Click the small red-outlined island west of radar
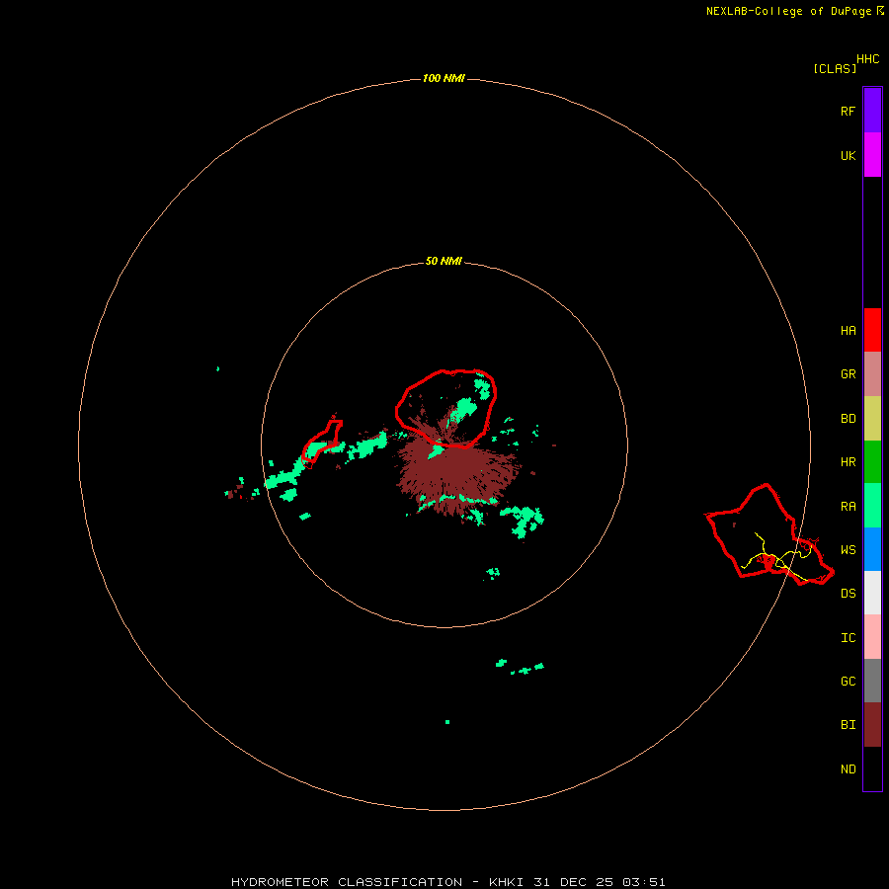Viewport: 889px width, 889px height. (x=323, y=442)
